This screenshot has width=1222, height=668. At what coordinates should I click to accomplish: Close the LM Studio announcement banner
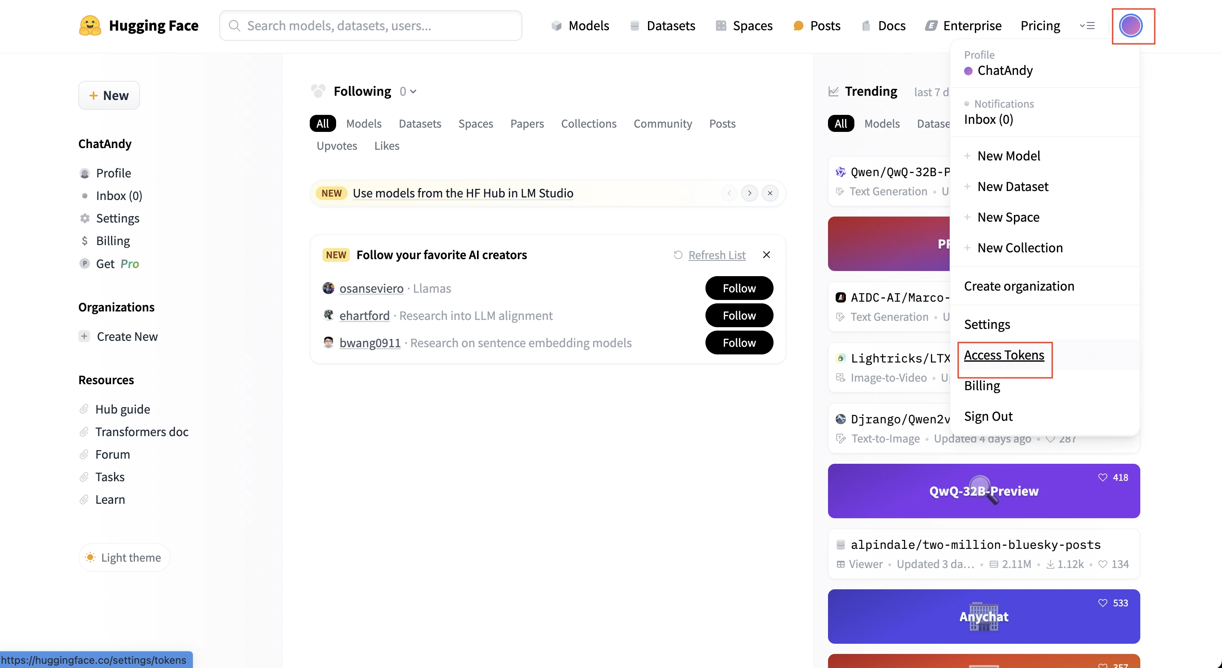click(769, 193)
